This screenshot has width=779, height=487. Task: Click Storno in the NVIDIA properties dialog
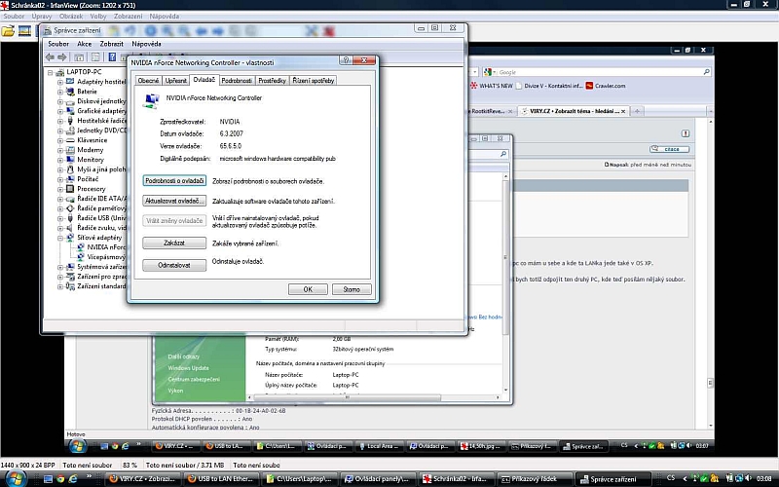(x=352, y=289)
